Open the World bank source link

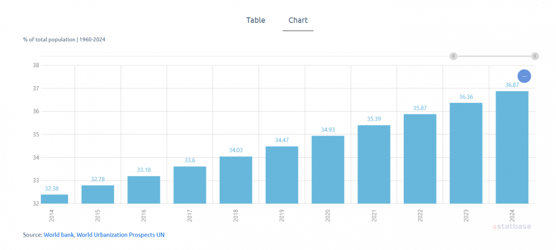[x=59, y=235]
